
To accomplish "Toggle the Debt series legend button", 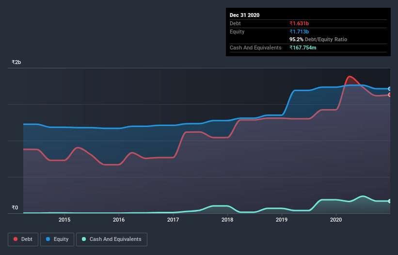I will pos(23,239).
